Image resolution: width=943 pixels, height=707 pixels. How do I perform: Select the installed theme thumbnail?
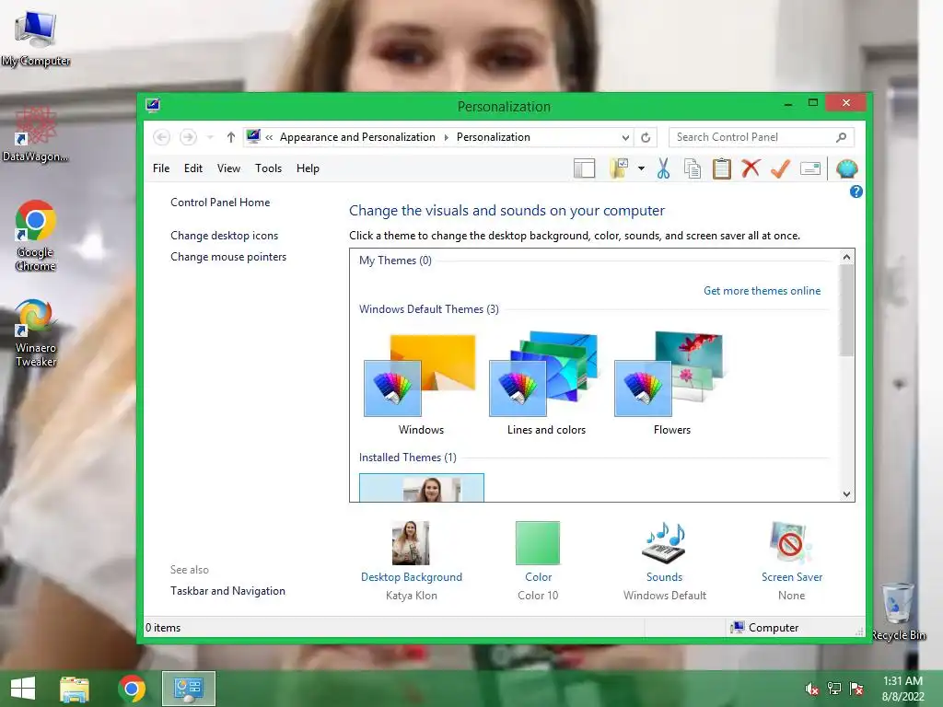422,488
